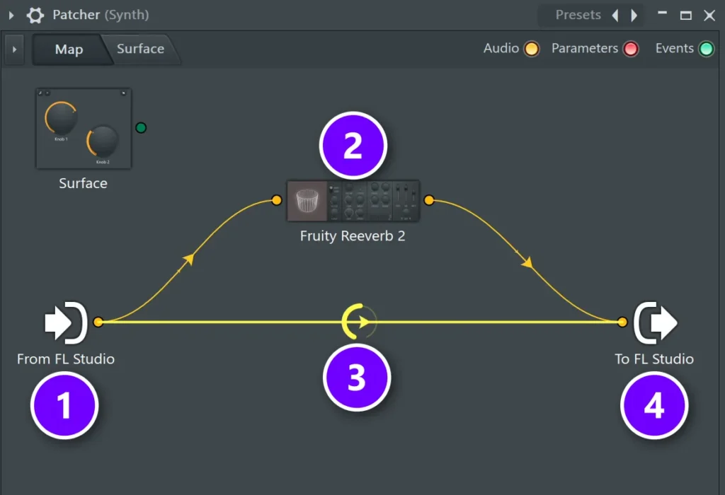Select previous preset arrow
725x495 pixels.
(615, 16)
